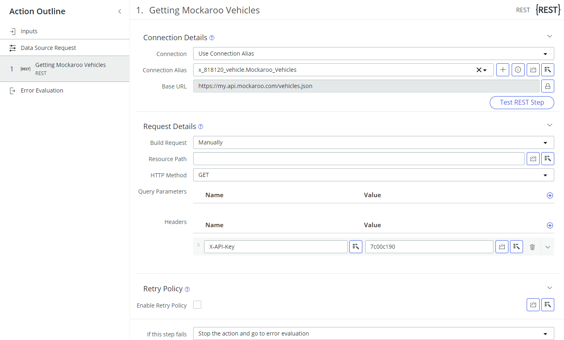Unlock the Base URL field lock icon
The image size is (564, 340).
coord(547,86)
